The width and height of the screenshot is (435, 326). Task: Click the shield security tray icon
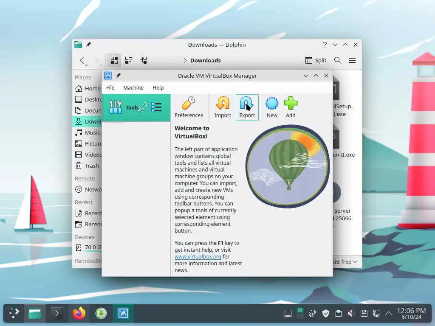click(x=325, y=314)
